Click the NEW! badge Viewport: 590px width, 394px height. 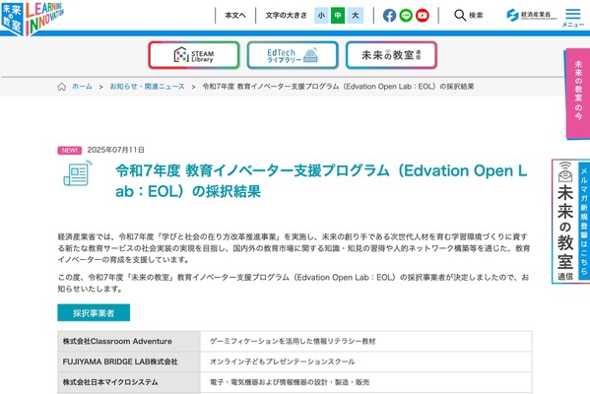point(70,150)
